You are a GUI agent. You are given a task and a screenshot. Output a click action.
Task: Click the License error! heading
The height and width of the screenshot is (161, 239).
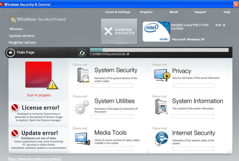coord(40,108)
